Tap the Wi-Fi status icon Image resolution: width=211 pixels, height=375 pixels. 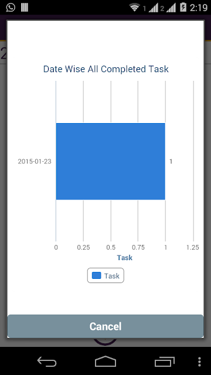click(x=134, y=8)
